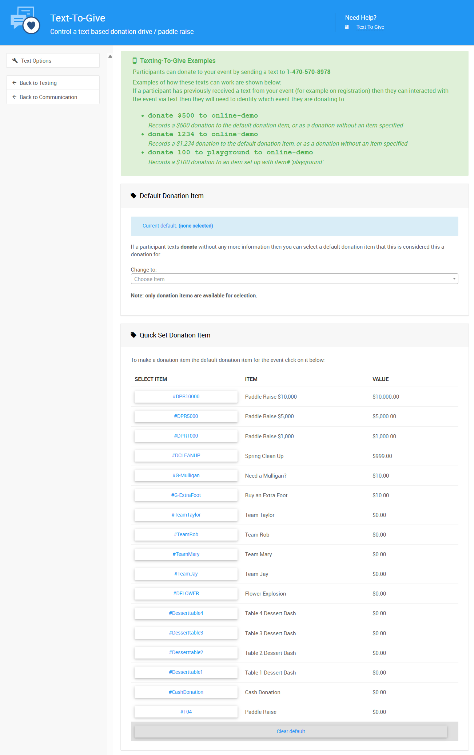Click the back arrow beside Back to Communication
The image size is (474, 755).
14,97
